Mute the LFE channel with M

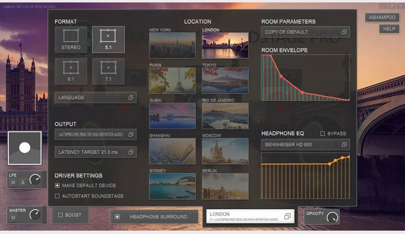click(13, 182)
